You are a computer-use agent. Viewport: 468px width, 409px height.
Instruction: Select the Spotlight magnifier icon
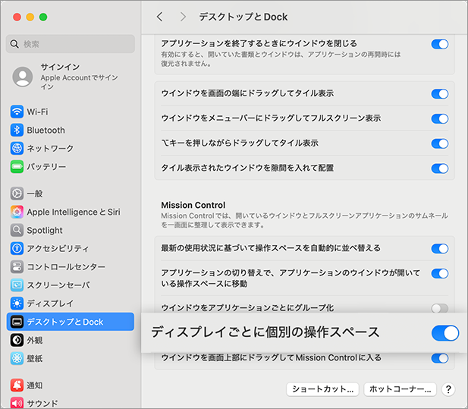point(17,230)
